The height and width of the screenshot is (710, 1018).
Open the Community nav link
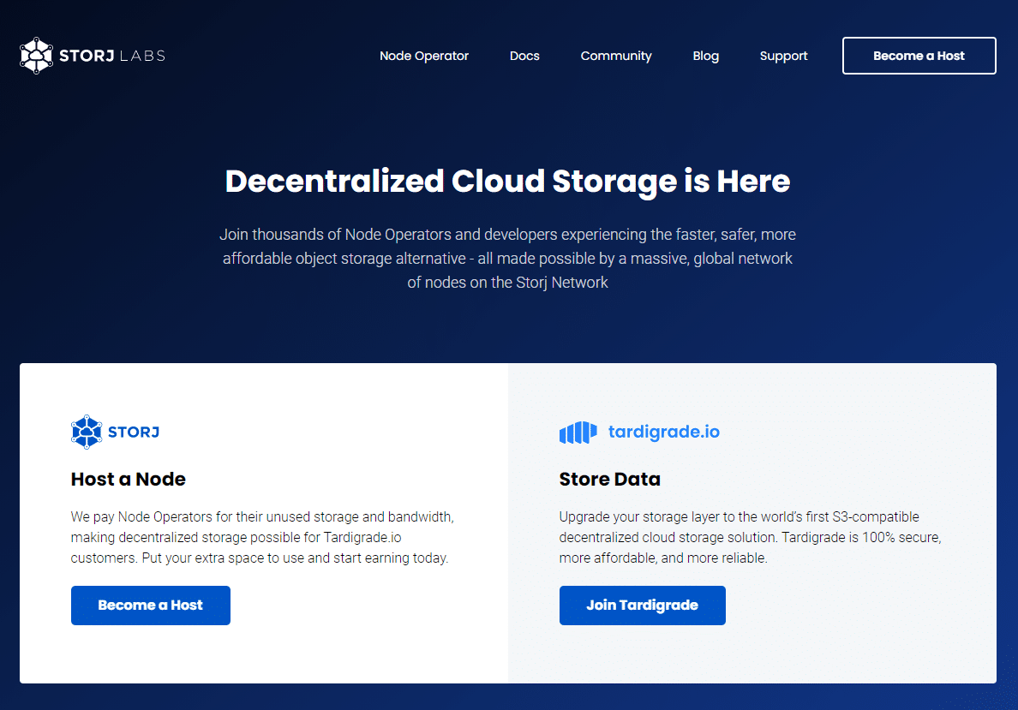(616, 56)
